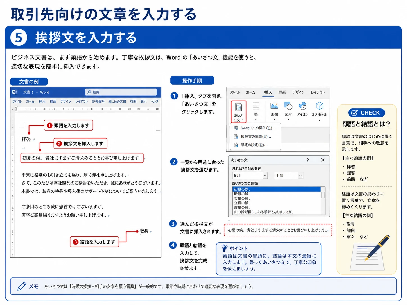Expand the 画像 dropdown chevron
The height and width of the screenshot is (305, 407).
(274, 119)
